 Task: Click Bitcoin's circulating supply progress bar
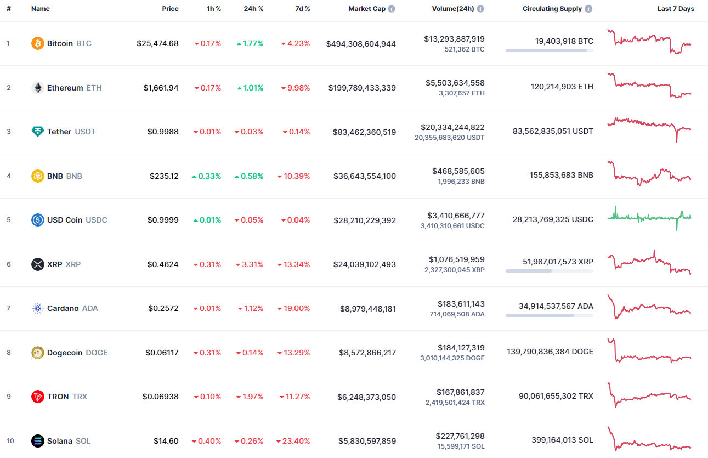coord(549,50)
